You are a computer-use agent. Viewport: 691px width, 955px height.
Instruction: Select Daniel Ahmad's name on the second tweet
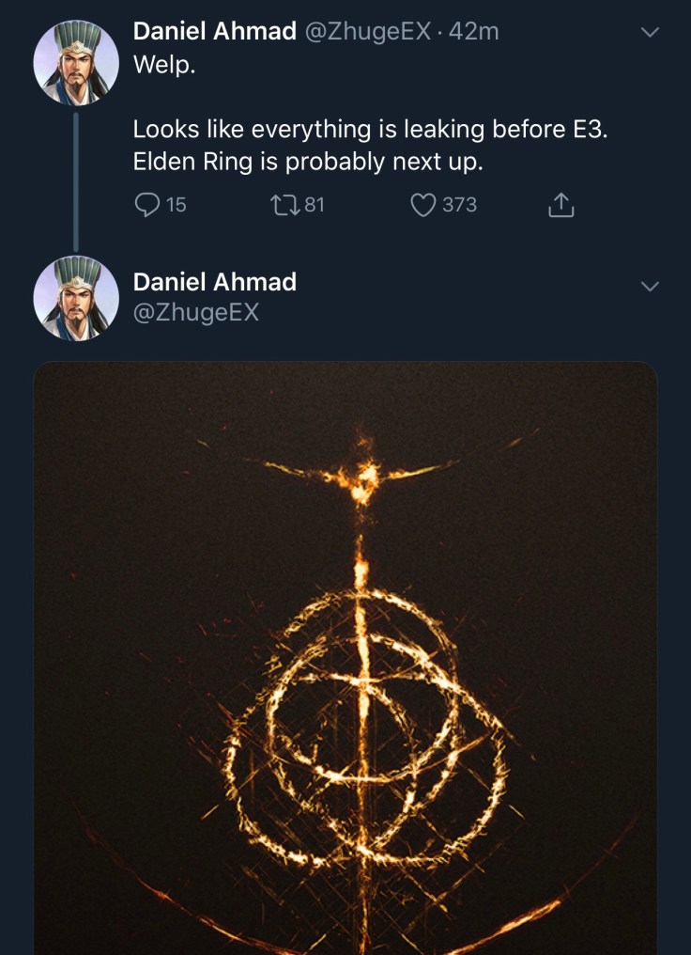(x=214, y=282)
